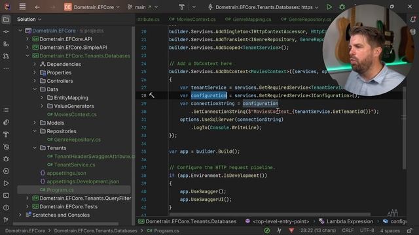Switch to the GenreMapping.cs editor tab
Image resolution: width=419 pixels, height=235 pixels.
[x=248, y=19]
